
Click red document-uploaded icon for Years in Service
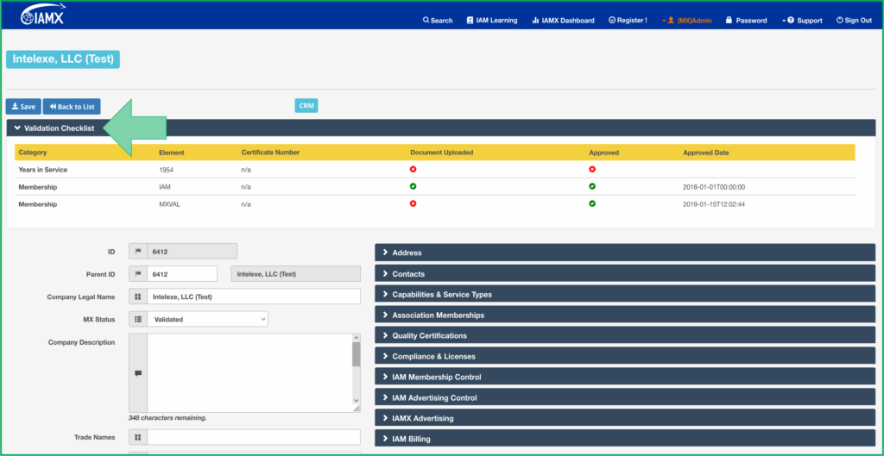414,169
